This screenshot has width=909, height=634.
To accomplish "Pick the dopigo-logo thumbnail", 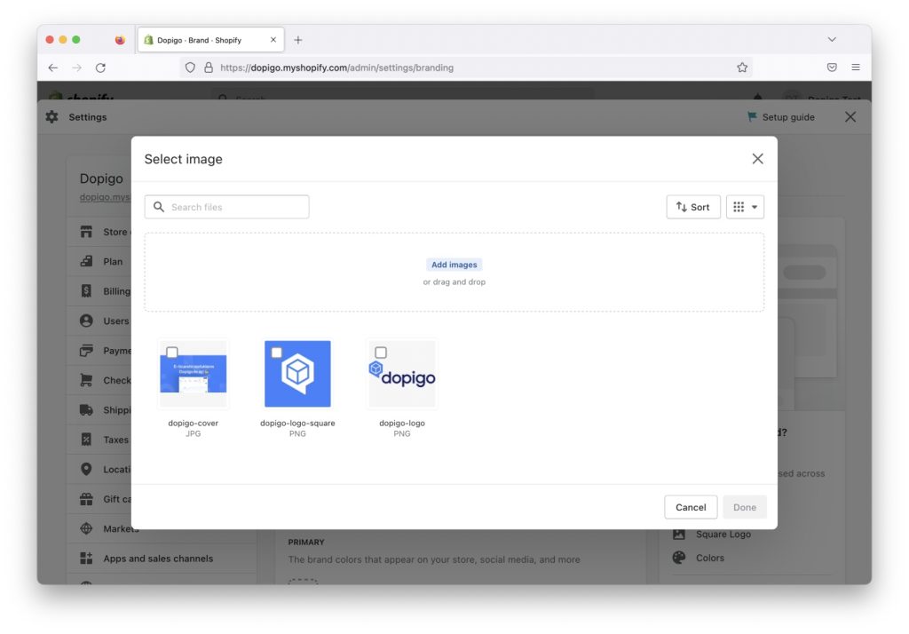I will (402, 374).
